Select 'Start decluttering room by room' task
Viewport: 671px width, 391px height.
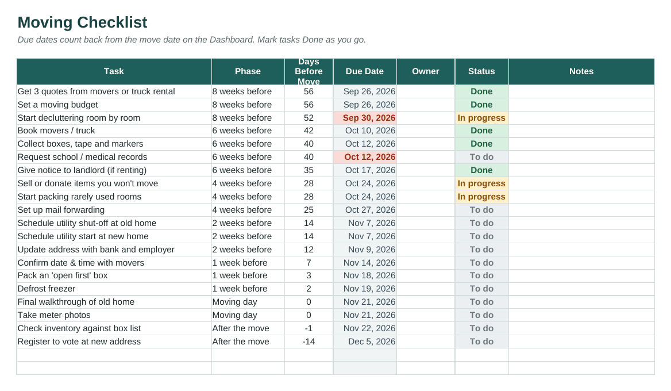pos(114,118)
